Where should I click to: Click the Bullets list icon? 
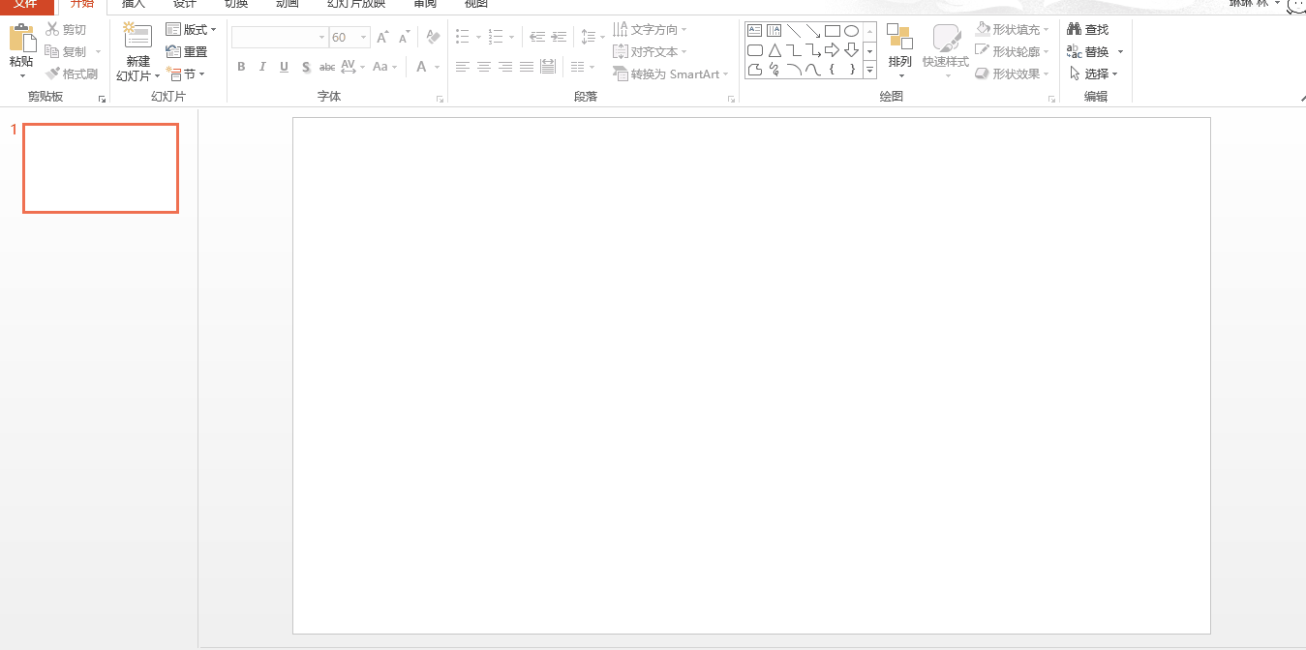(463, 38)
